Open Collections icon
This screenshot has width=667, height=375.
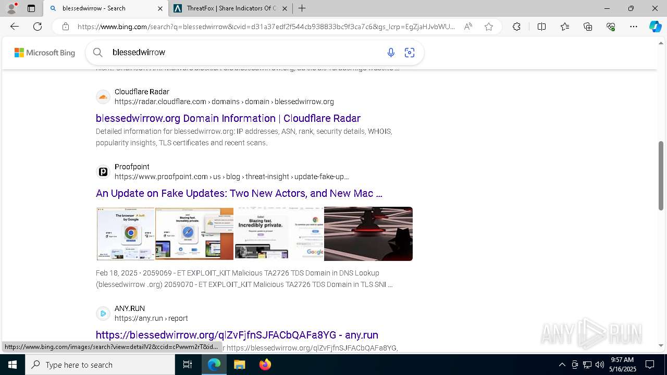[x=588, y=27]
